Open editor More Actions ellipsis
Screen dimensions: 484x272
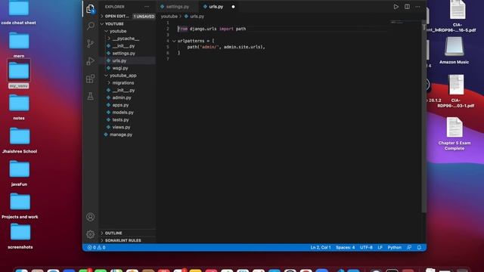click(417, 7)
